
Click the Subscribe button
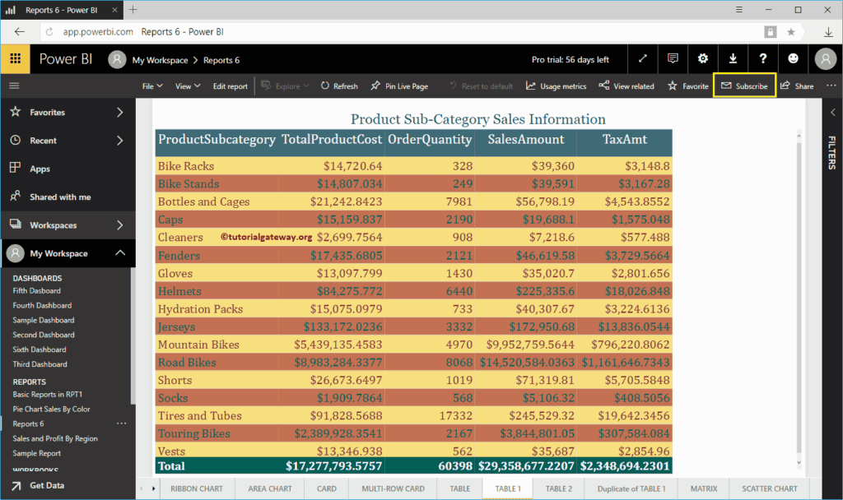tap(744, 86)
